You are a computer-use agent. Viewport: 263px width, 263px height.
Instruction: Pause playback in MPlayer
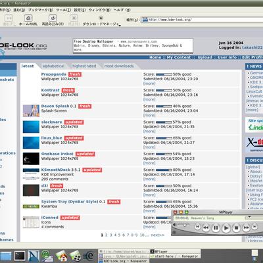[216, 228]
